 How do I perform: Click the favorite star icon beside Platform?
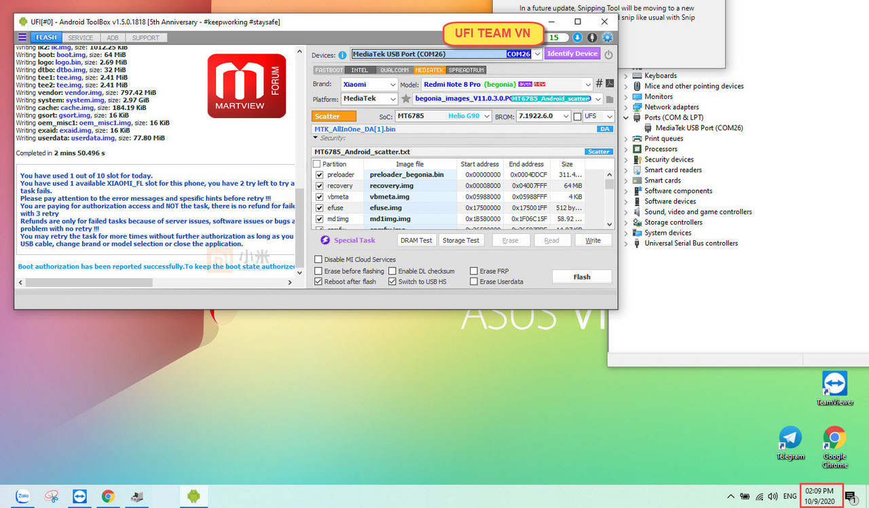tap(406, 98)
